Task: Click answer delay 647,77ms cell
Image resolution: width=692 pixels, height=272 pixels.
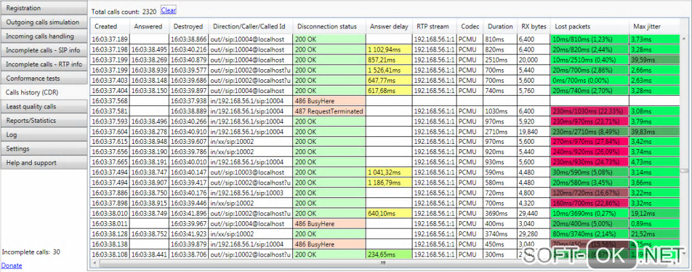Action: [x=389, y=80]
